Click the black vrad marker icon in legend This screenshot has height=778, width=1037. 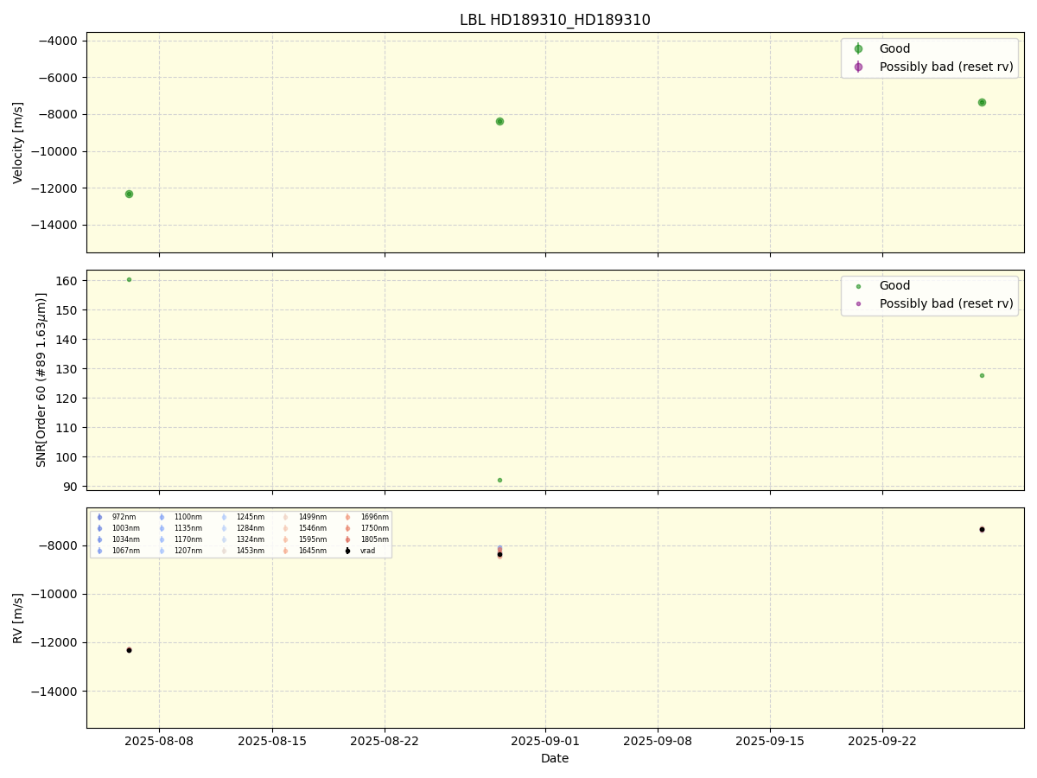(347, 551)
